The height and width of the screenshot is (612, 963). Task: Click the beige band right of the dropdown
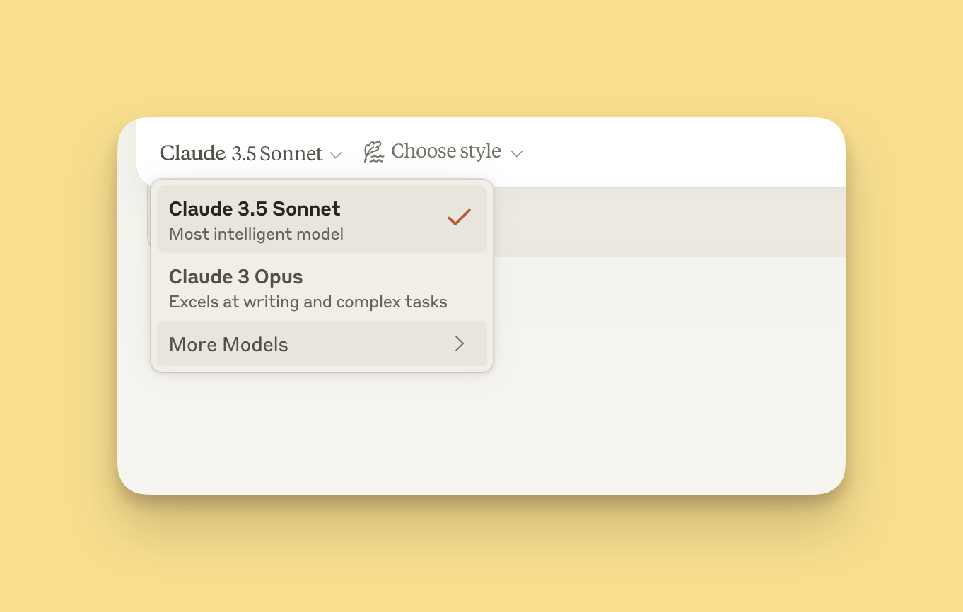pos(665,222)
